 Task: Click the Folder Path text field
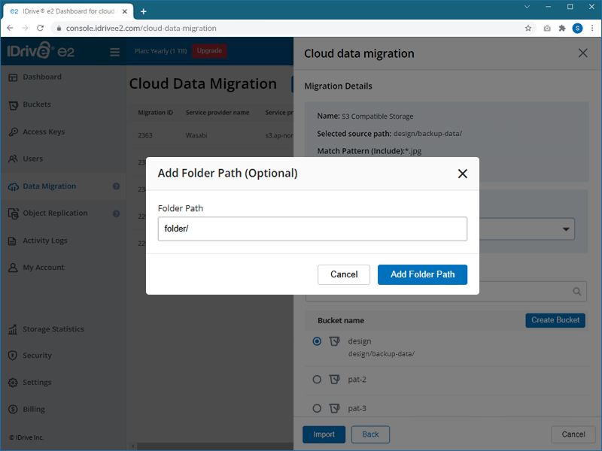tap(312, 229)
